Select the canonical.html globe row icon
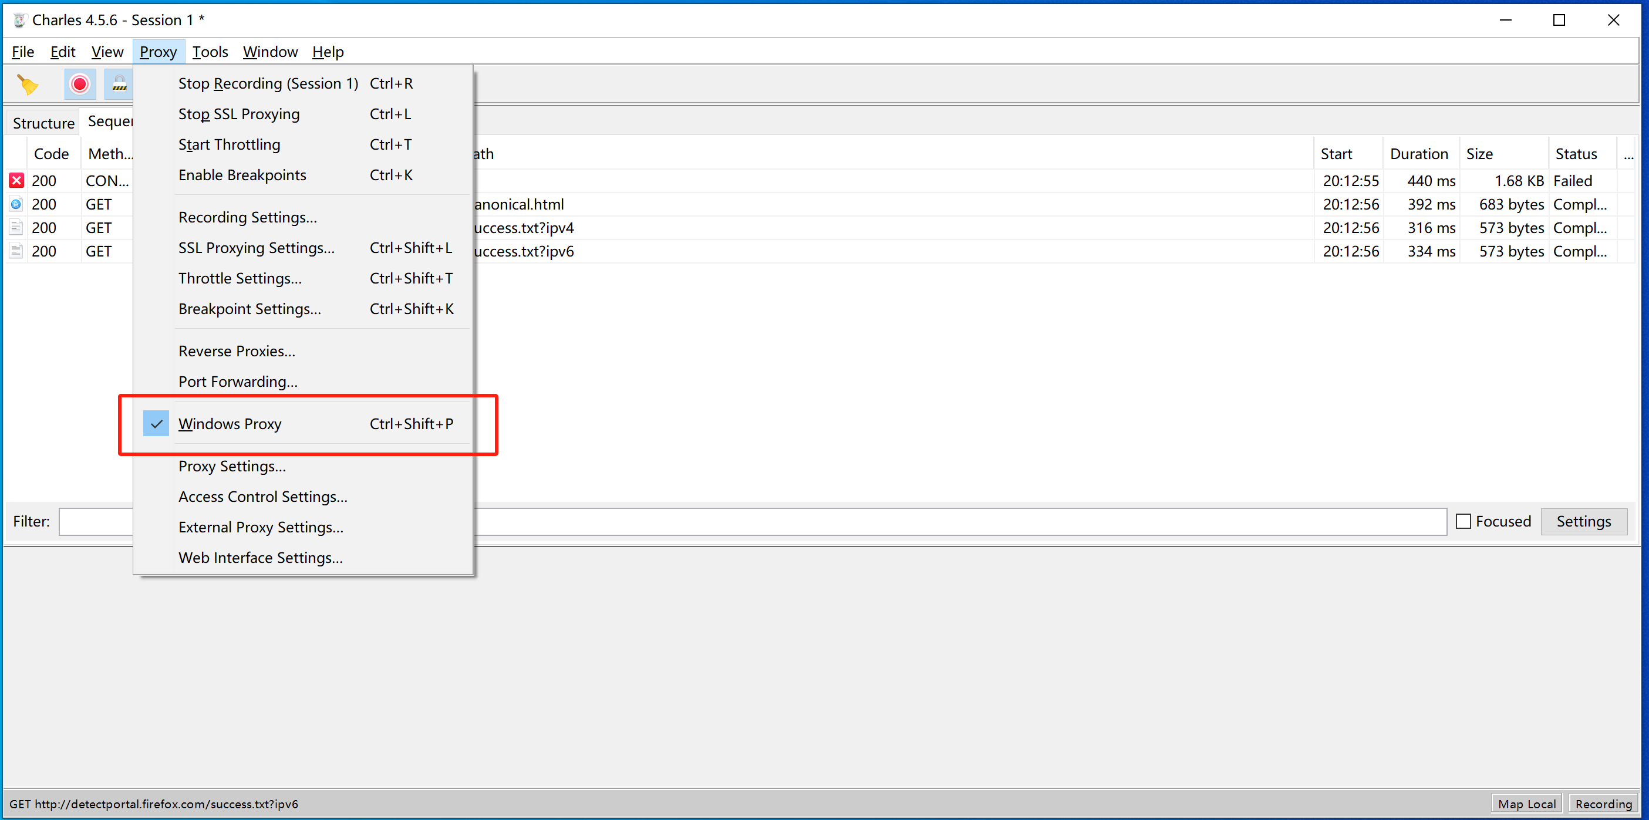This screenshot has width=1649, height=820. click(16, 204)
